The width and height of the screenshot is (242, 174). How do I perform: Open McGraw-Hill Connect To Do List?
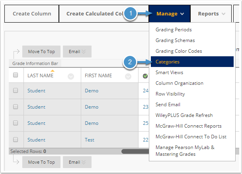pos(191,137)
